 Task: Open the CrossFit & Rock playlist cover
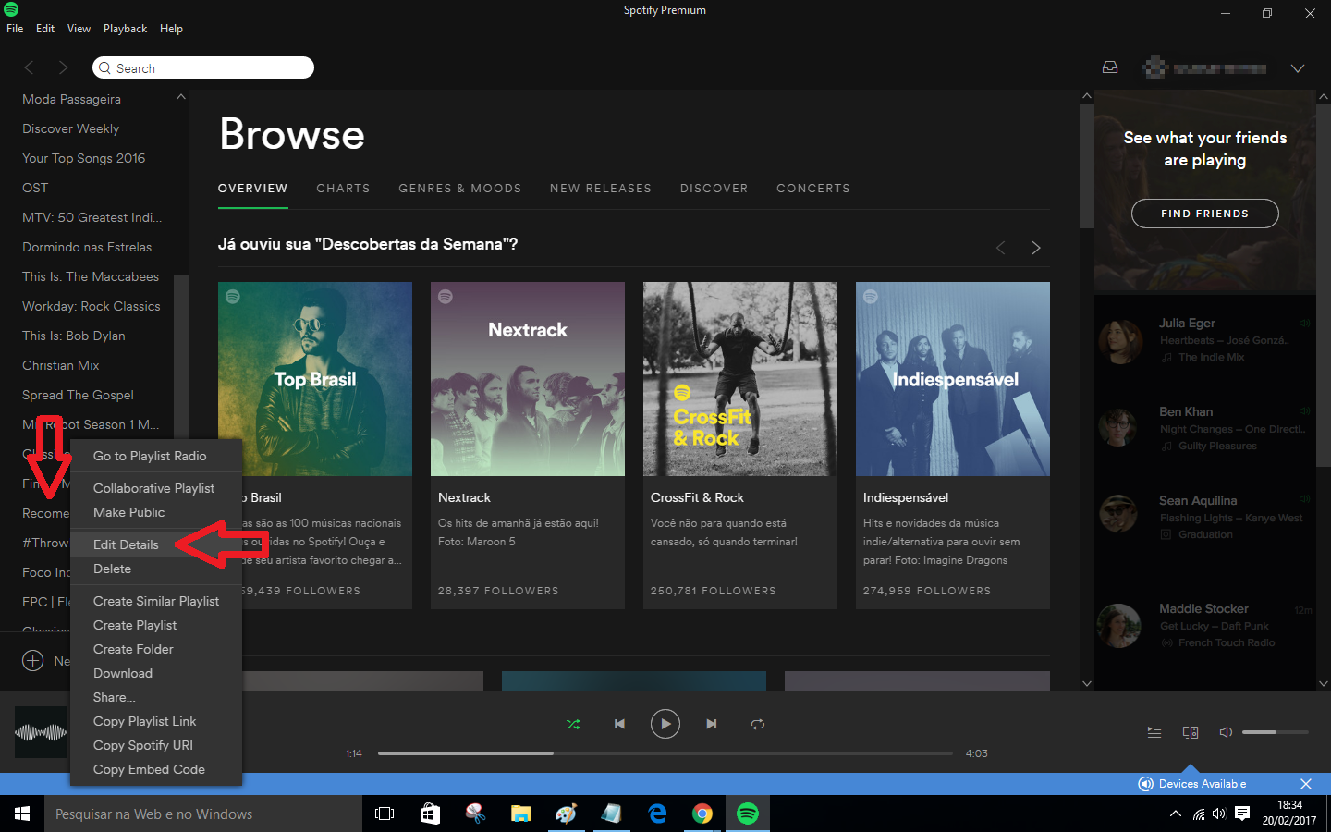coord(740,379)
